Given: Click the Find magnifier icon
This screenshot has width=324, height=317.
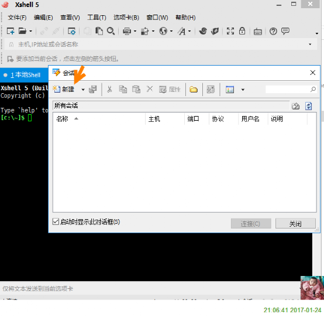Looking at the screenshot, I should [x=111, y=31].
